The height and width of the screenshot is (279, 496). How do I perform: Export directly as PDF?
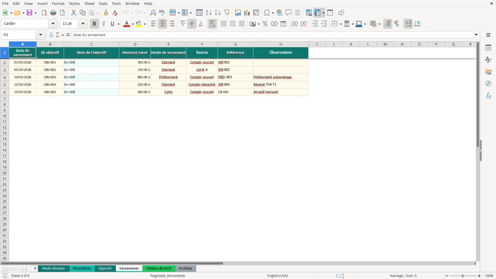(x=44, y=13)
